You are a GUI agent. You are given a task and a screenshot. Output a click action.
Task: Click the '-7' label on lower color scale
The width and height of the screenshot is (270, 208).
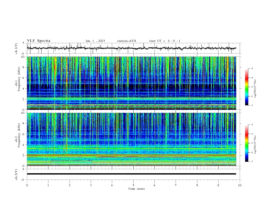click(x=251, y=162)
